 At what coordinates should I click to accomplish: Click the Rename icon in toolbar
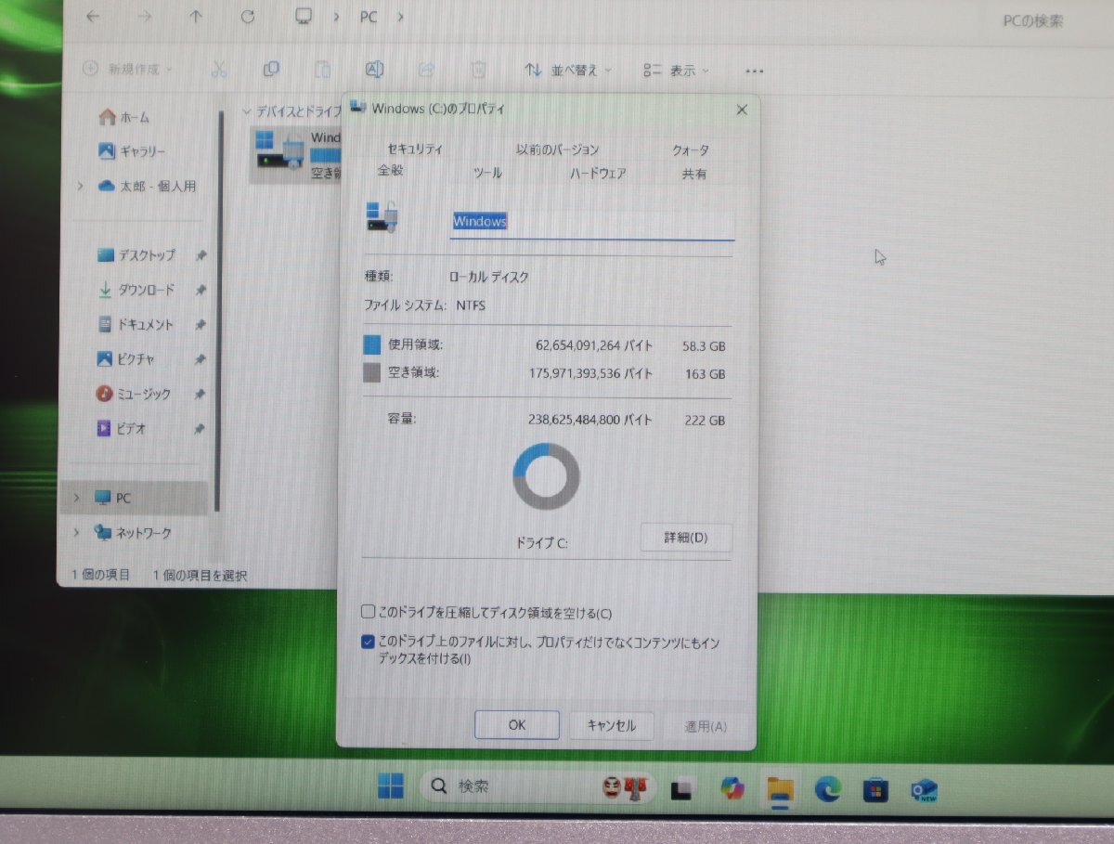click(374, 70)
